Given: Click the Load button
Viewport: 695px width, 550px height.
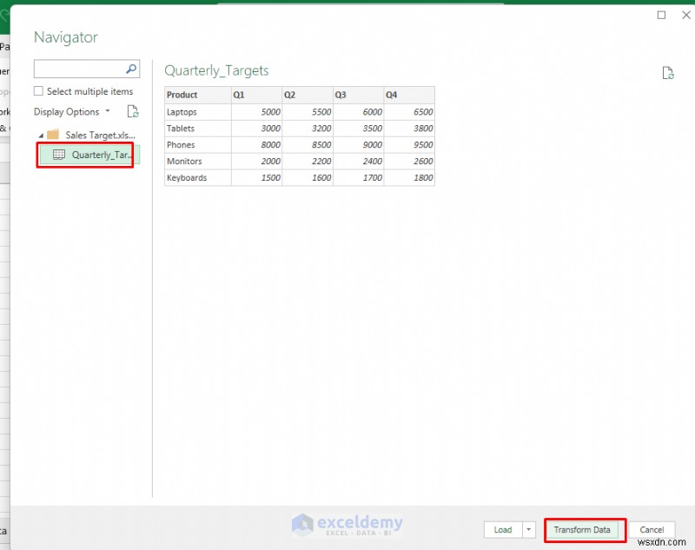Looking at the screenshot, I should (x=503, y=530).
